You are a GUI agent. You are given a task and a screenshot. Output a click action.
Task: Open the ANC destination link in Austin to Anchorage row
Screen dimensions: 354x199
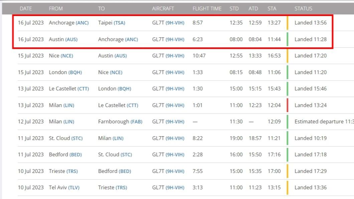tap(131, 39)
